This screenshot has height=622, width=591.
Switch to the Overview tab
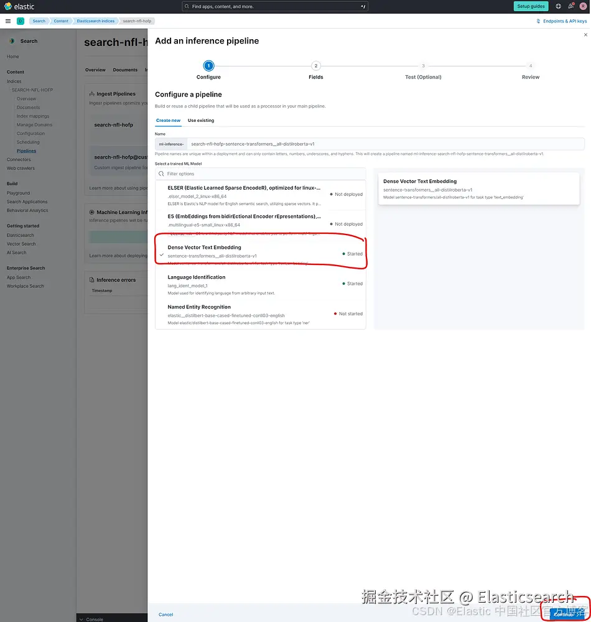tap(95, 70)
